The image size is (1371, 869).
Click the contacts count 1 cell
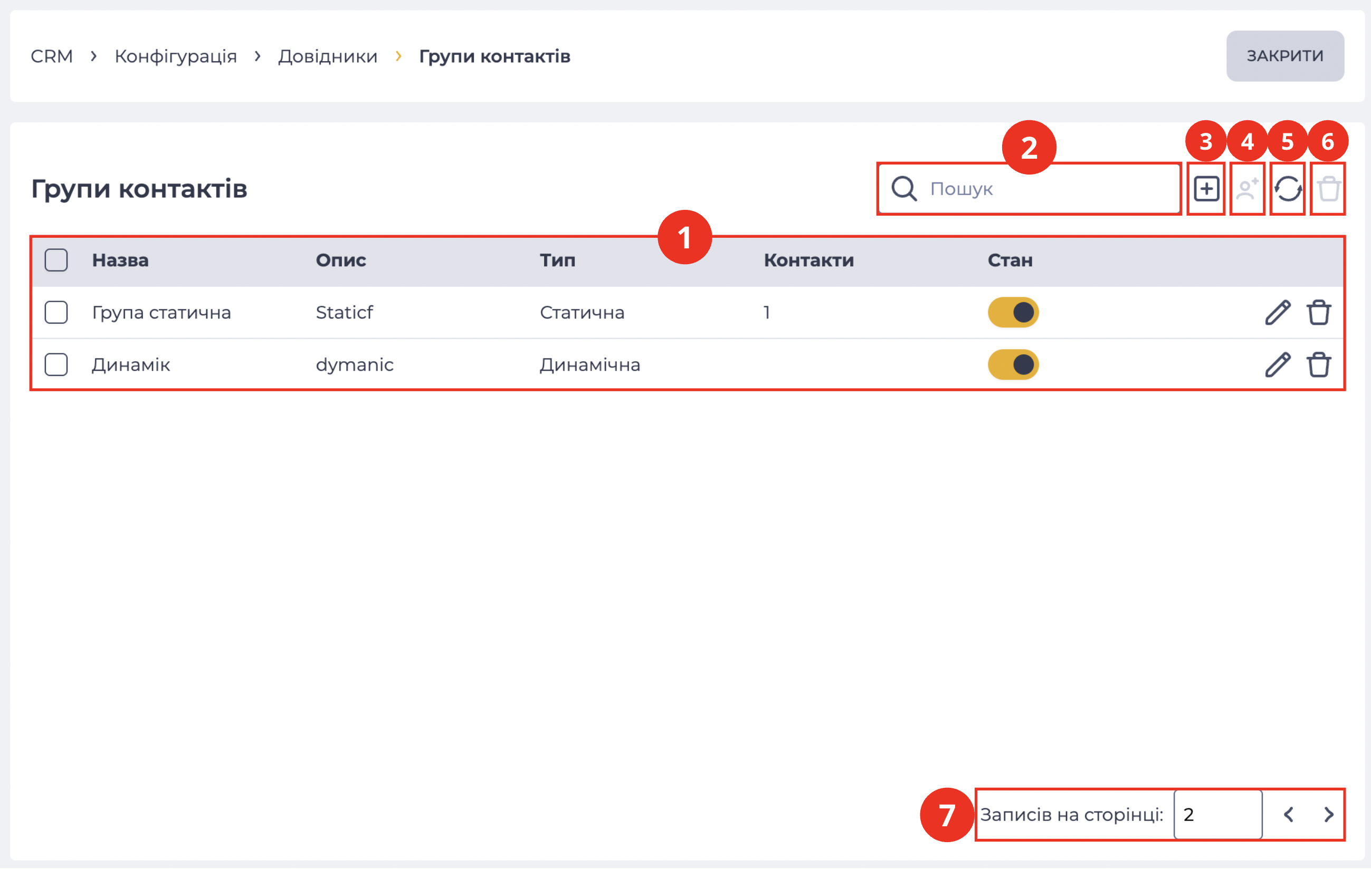[767, 313]
